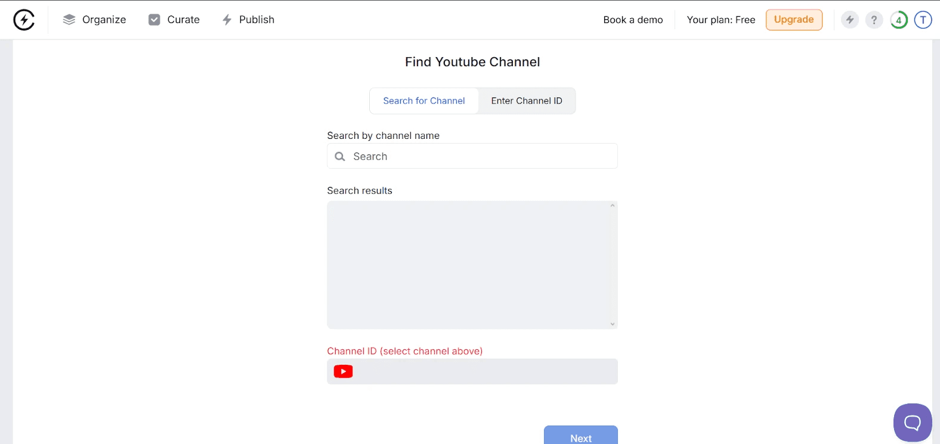Open the Organize menu

[94, 20]
